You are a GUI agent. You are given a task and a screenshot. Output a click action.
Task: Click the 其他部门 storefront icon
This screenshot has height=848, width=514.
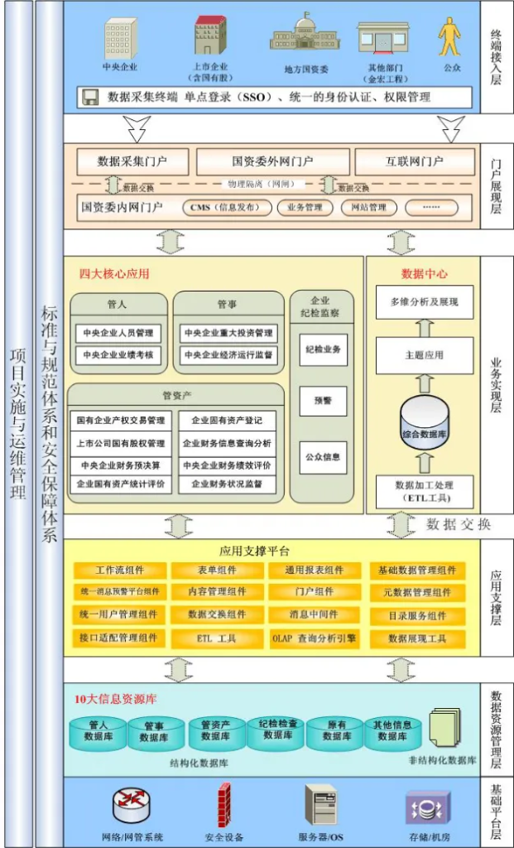(x=383, y=38)
